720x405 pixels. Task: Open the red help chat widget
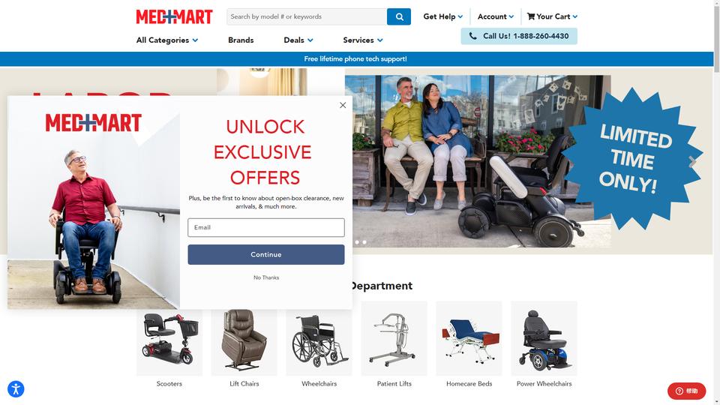click(x=686, y=391)
